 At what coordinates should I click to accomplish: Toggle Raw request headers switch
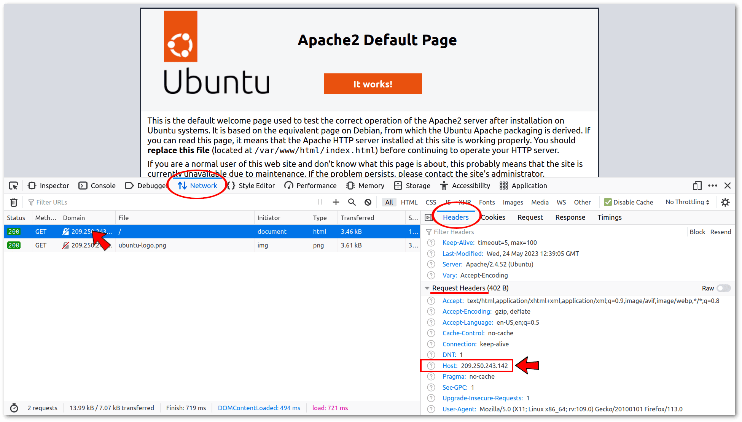[723, 288]
